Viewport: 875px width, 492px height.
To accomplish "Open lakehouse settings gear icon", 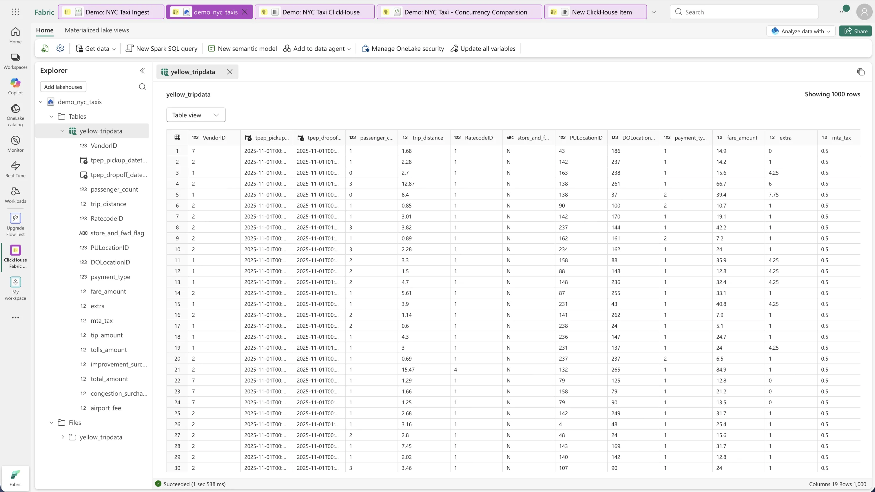I will point(60,49).
